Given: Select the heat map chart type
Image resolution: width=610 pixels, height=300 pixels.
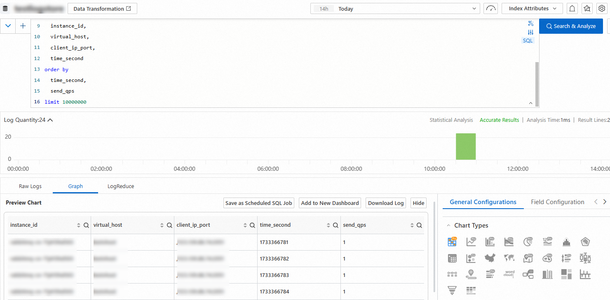Looking at the screenshot, I should click(x=547, y=258).
